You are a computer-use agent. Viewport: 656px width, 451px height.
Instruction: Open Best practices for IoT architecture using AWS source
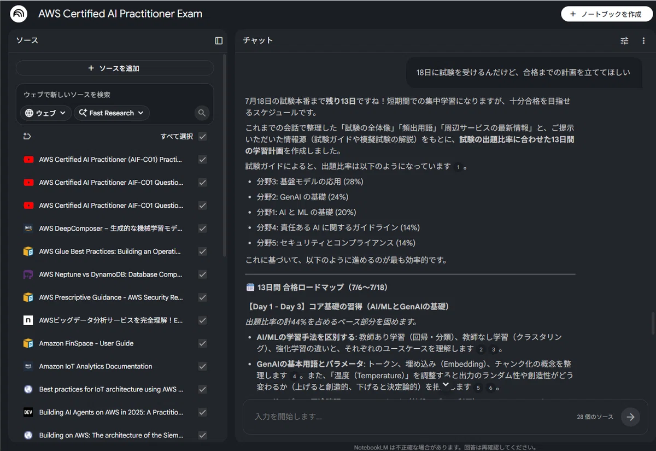point(111,389)
